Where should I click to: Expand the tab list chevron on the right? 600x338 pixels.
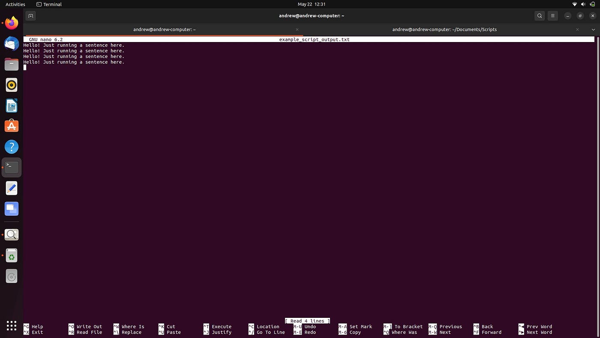click(593, 30)
